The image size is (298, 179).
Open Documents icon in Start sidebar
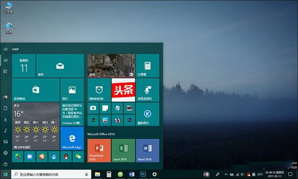click(5, 108)
